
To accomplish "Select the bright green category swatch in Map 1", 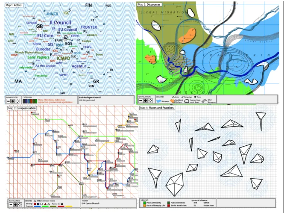I will click(x=36, y=101).
